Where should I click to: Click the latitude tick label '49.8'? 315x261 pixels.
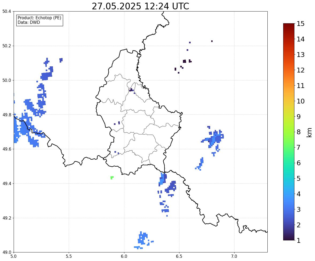tap(6, 115)
